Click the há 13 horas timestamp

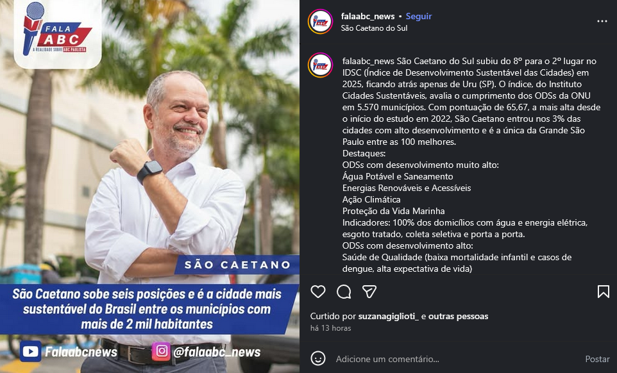coord(330,327)
